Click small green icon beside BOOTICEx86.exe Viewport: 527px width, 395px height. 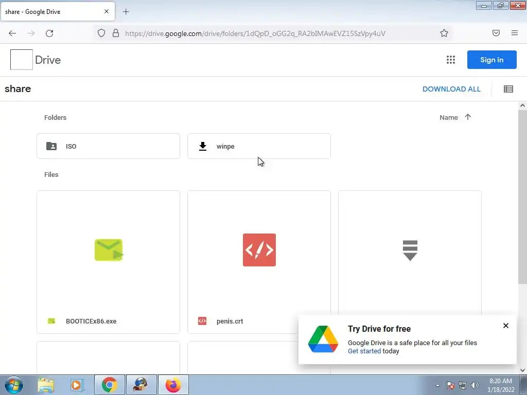tap(51, 321)
